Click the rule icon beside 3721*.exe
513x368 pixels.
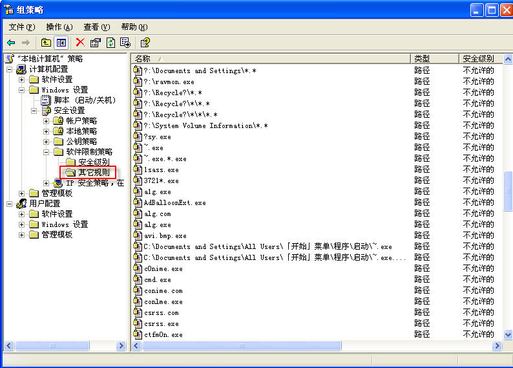(x=138, y=180)
